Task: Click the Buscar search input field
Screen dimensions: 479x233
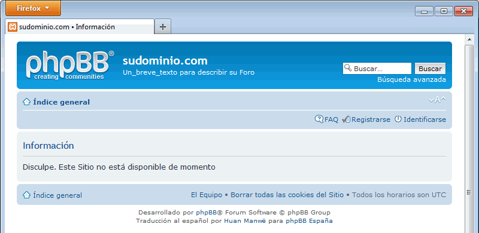Action: tap(377, 69)
